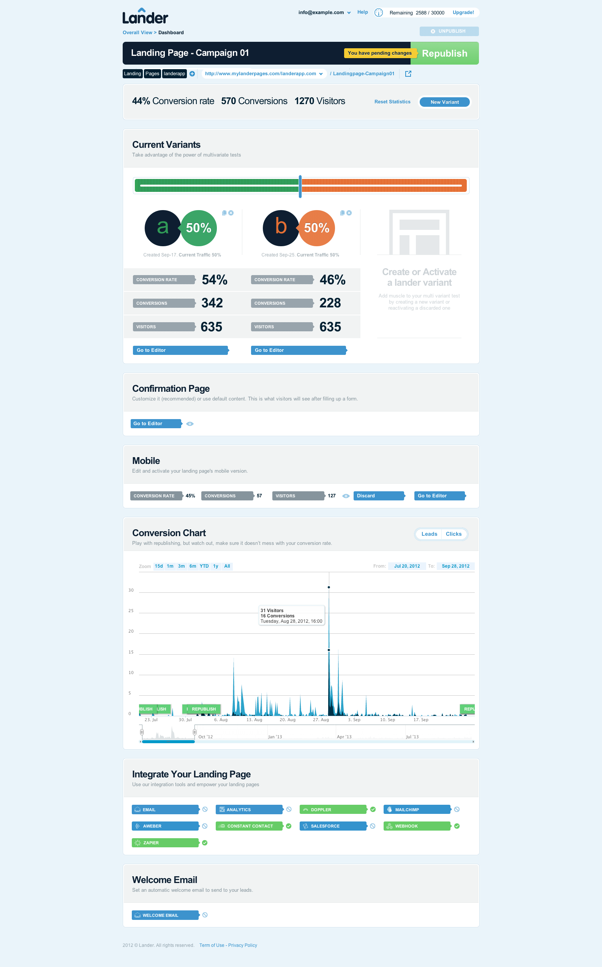Preview the mobile version eye icon
Viewport: 602px width, 967px height.
[x=346, y=496]
